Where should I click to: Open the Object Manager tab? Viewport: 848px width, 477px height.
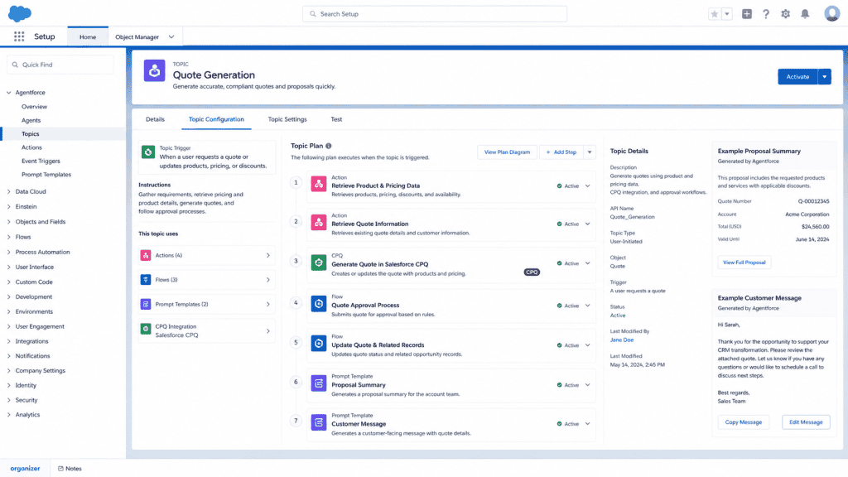(137, 36)
